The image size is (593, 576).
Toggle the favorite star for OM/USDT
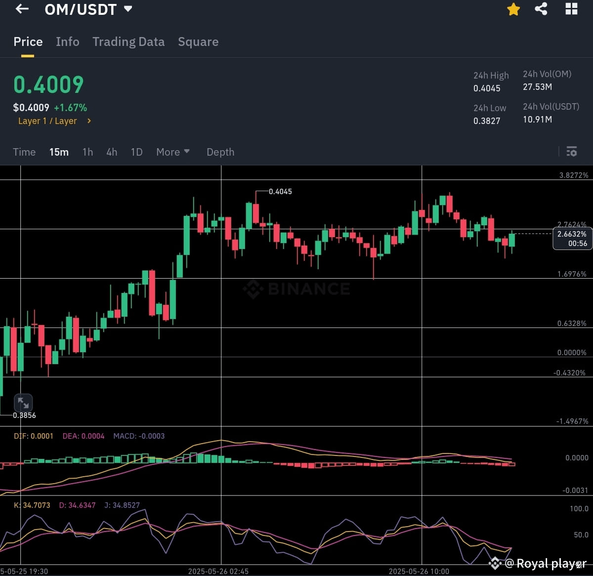(513, 9)
